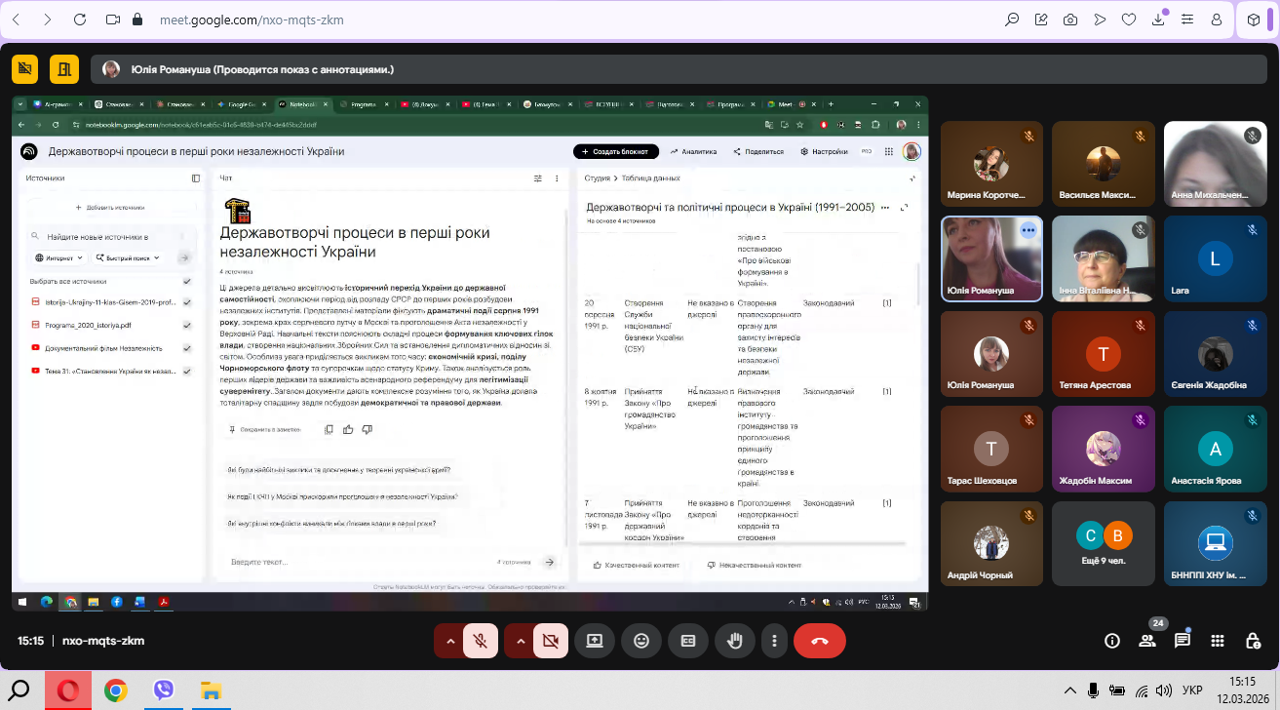Image resolution: width=1280 pixels, height=710 pixels.
Task: Open the meeting details info icon
Action: [x=1111, y=641]
